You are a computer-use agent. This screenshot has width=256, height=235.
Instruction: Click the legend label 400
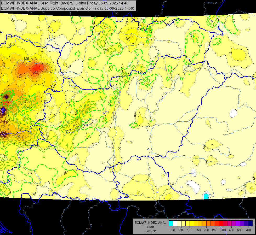tap(231, 230)
